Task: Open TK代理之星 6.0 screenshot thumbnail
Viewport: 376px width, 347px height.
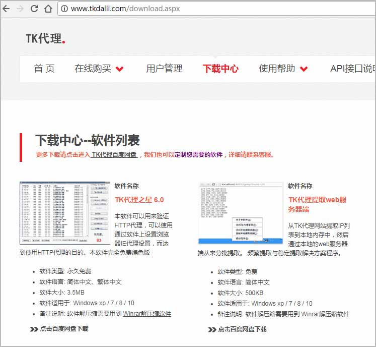Action: coord(65,213)
